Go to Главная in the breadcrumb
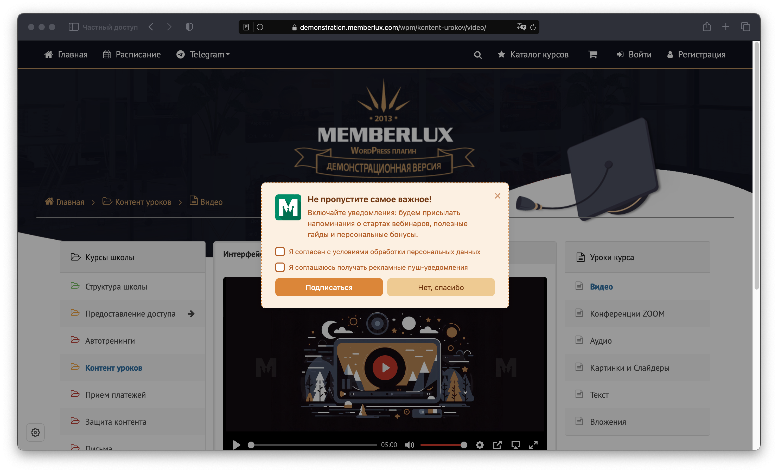This screenshot has width=778, height=472. click(x=70, y=202)
